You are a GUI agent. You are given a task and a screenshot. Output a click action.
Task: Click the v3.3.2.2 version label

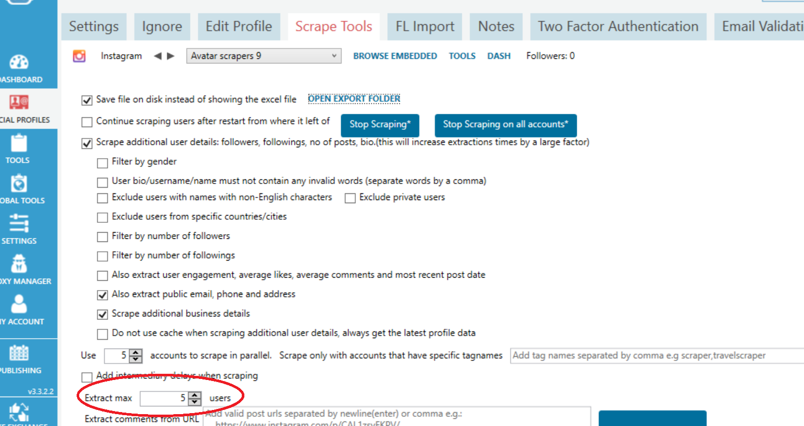(x=41, y=391)
